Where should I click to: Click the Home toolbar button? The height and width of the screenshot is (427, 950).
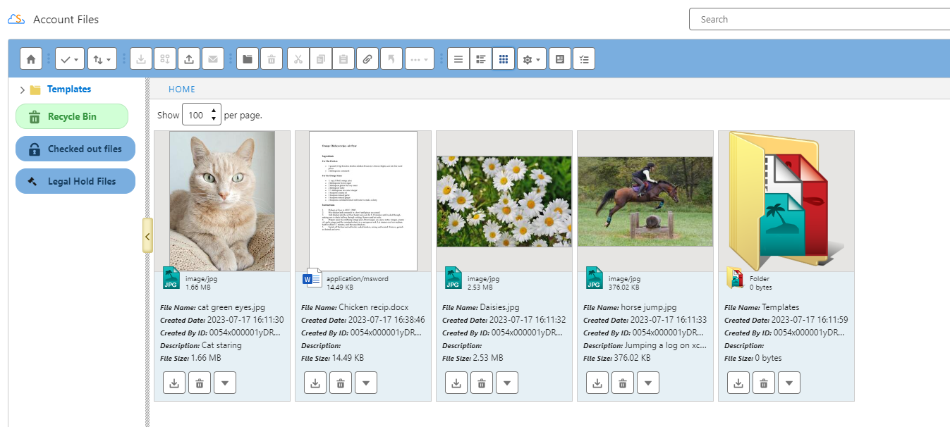click(x=31, y=59)
